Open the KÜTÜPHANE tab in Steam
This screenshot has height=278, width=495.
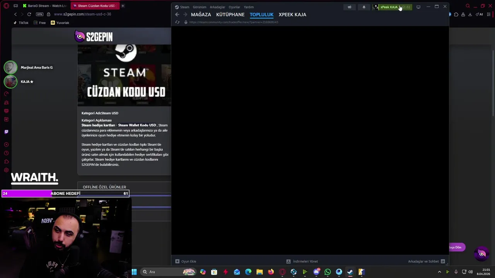tap(230, 15)
